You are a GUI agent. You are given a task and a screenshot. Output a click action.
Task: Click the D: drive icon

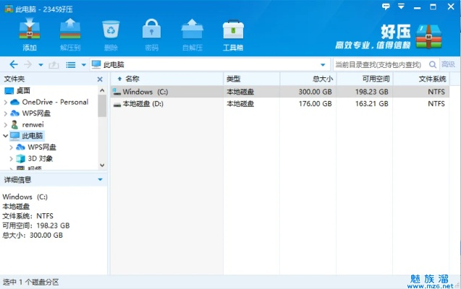(117, 105)
